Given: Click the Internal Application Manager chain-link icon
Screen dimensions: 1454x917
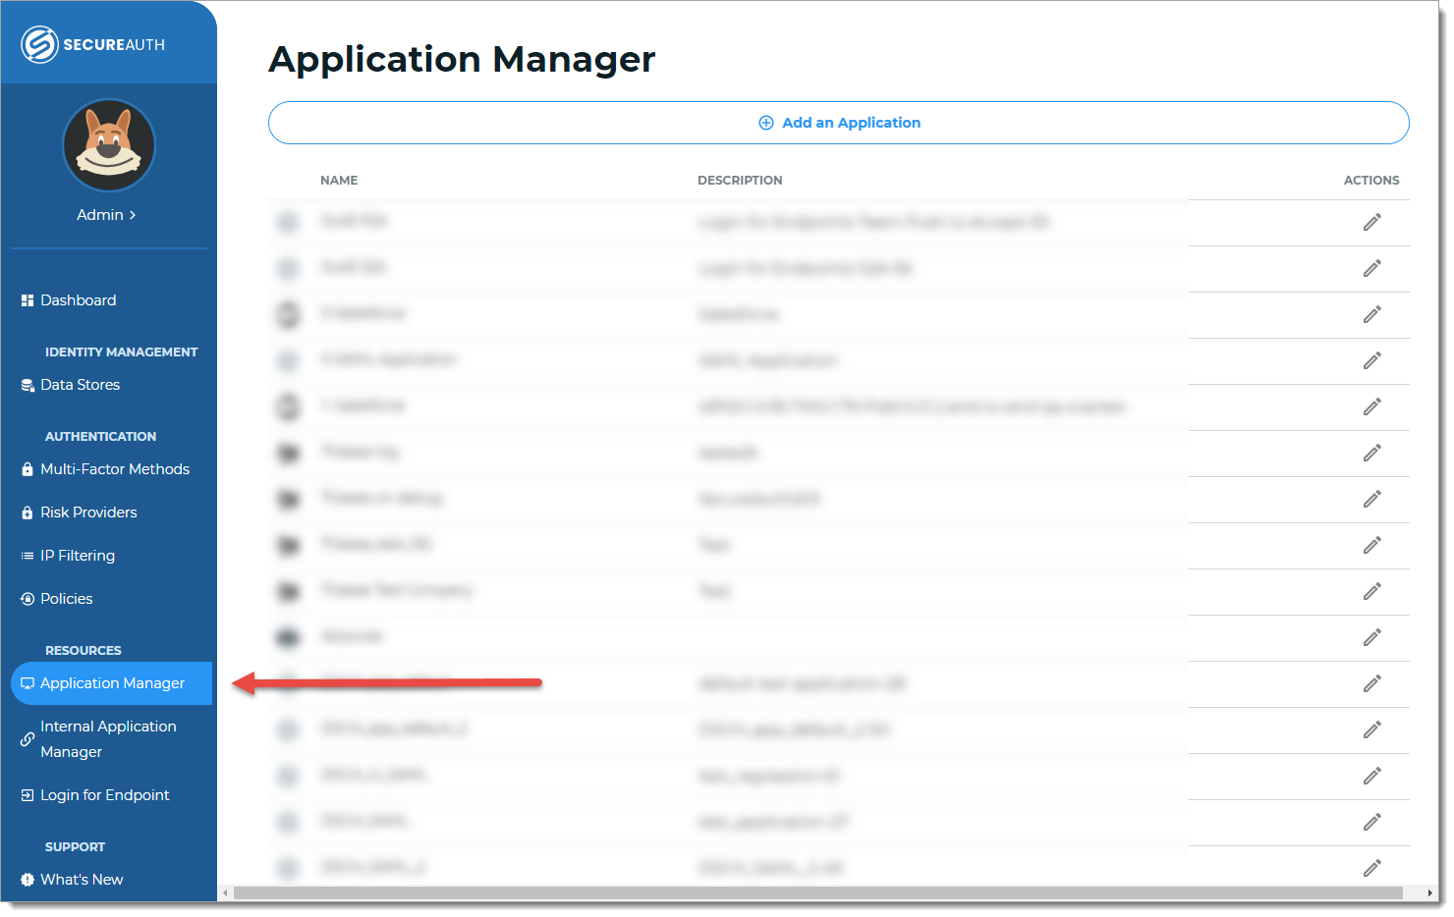Looking at the screenshot, I should [27, 738].
